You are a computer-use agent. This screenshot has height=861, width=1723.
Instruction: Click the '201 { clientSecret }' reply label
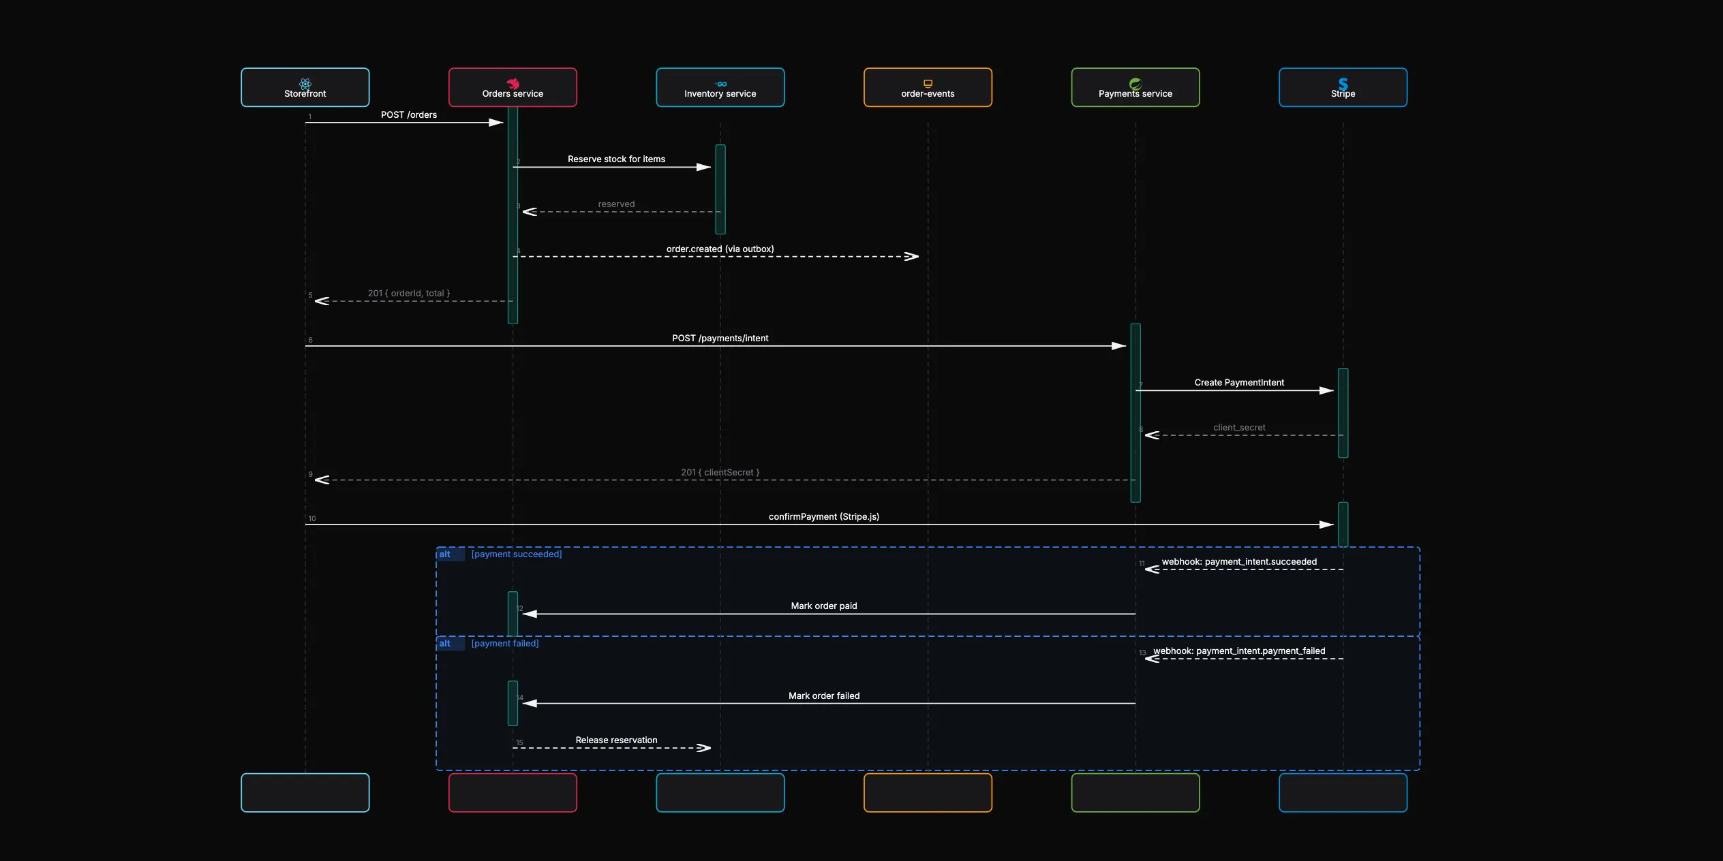720,473
